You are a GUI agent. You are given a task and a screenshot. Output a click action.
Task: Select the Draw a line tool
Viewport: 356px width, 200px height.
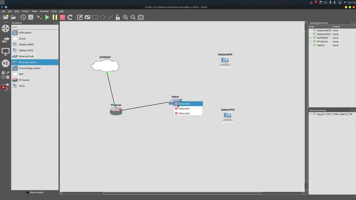pyautogui.click(x=110, y=17)
